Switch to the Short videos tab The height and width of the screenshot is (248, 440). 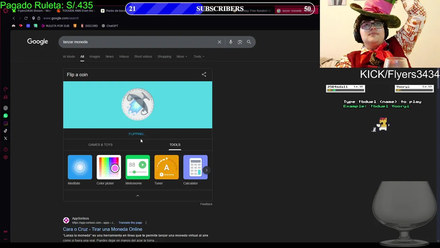click(143, 56)
